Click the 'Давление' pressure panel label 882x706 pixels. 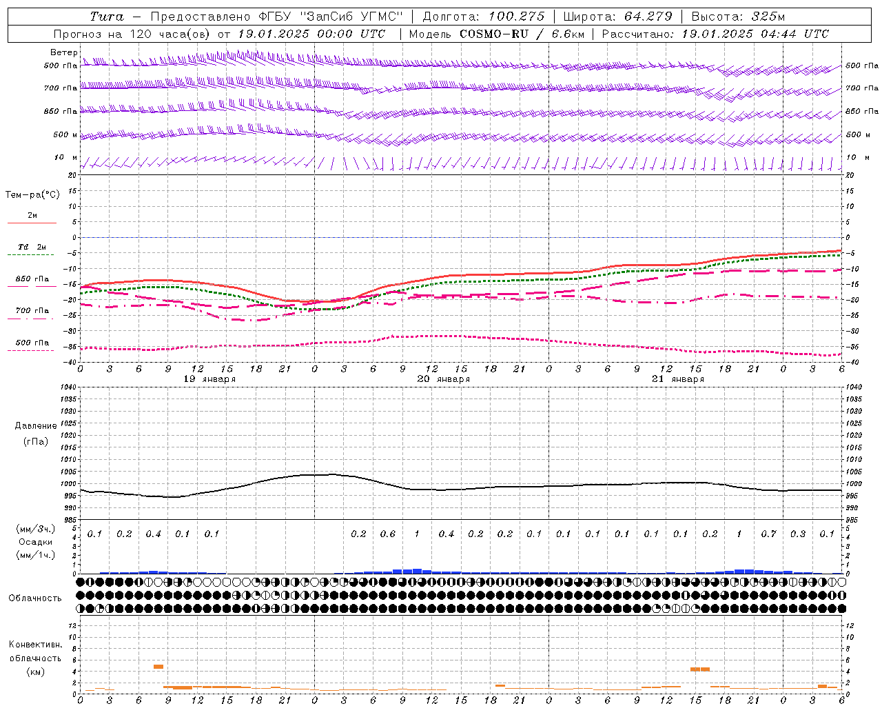pyautogui.click(x=36, y=426)
